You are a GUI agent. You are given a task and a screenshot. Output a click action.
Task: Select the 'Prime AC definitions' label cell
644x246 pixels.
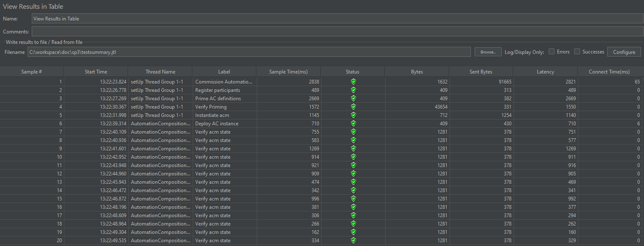(x=224, y=99)
